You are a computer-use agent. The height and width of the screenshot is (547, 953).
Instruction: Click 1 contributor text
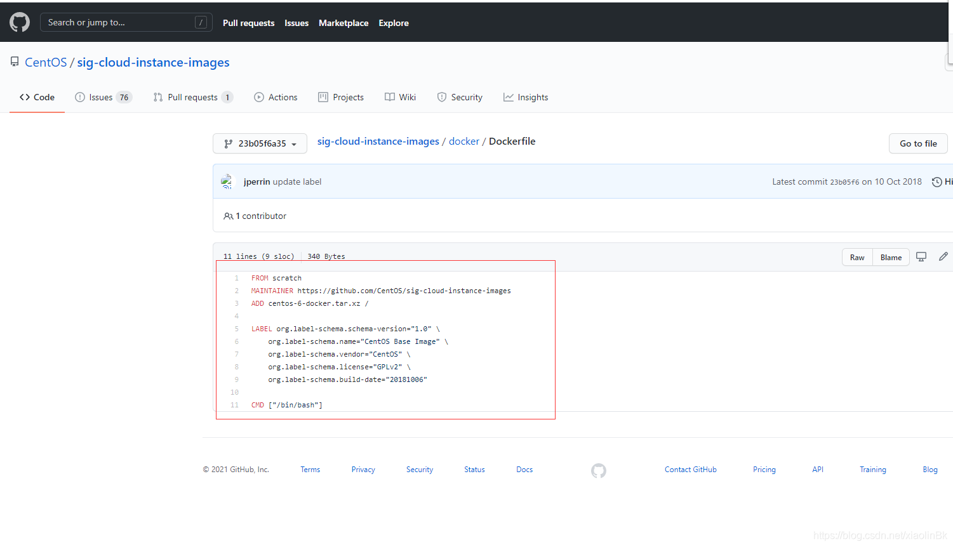pos(261,216)
